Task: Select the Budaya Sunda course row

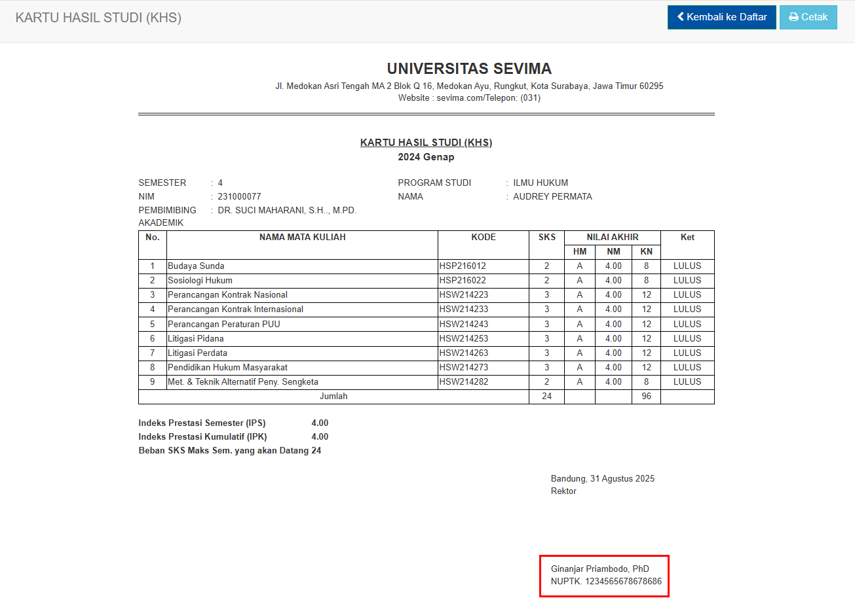Action: 196,266
